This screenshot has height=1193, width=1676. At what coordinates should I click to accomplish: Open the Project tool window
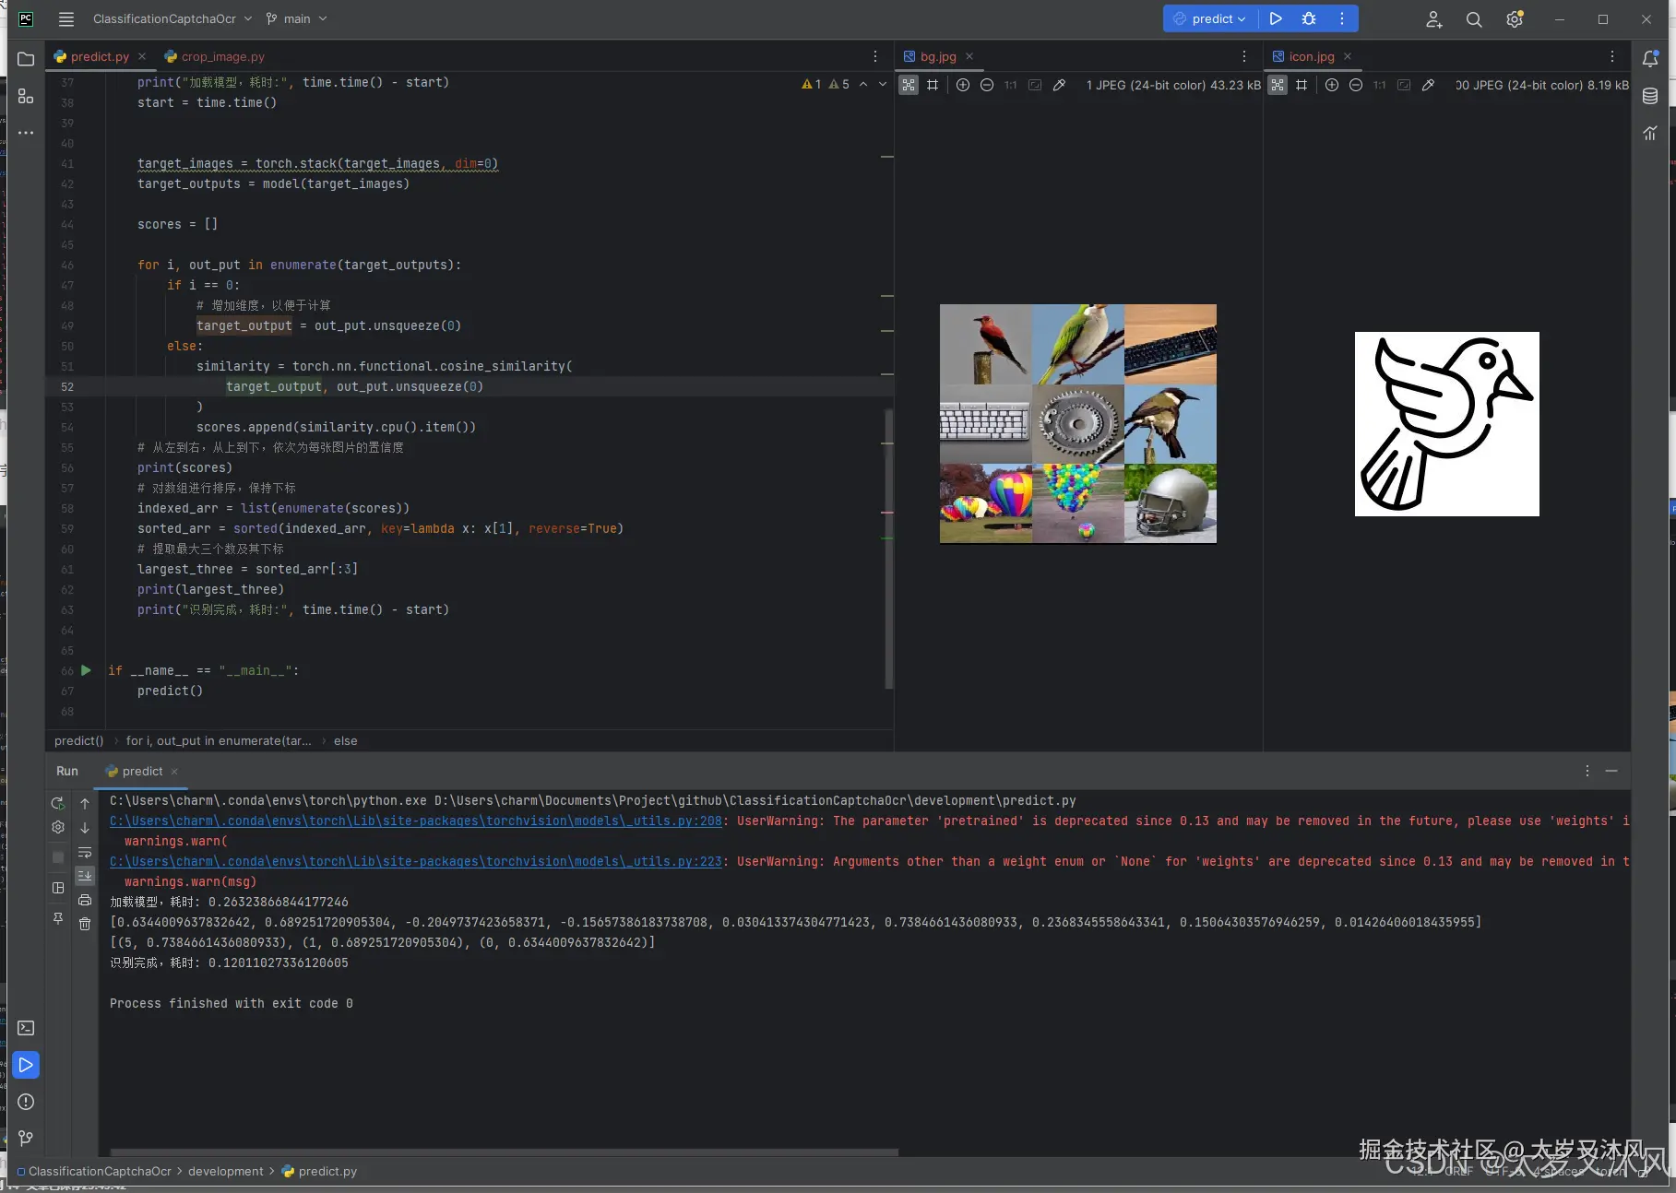(26, 59)
